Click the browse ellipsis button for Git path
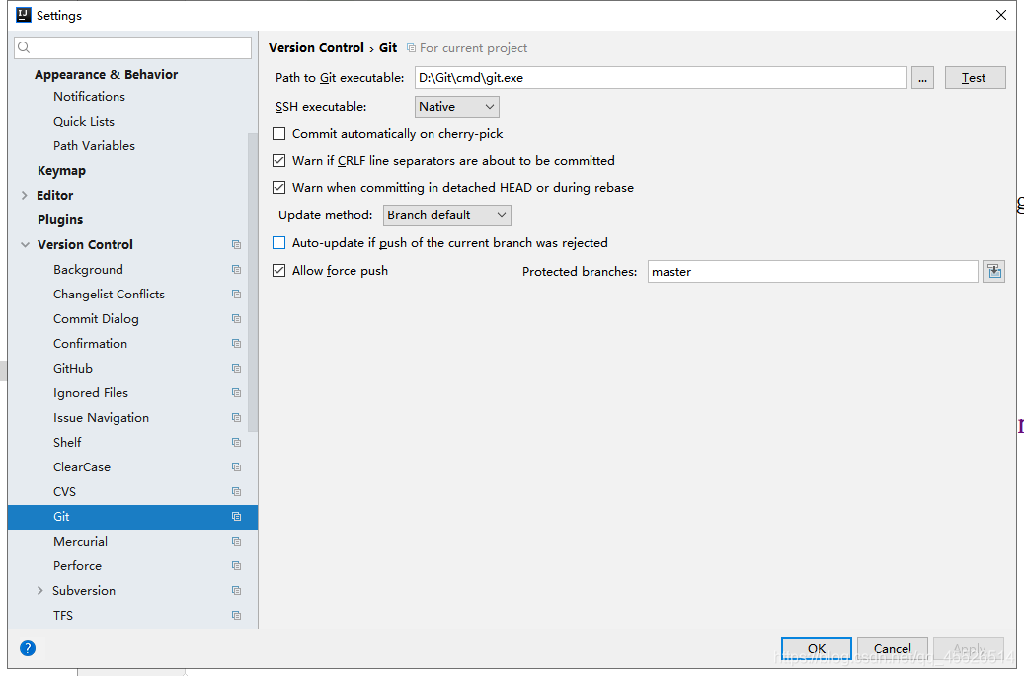This screenshot has height=676, width=1024. click(922, 78)
